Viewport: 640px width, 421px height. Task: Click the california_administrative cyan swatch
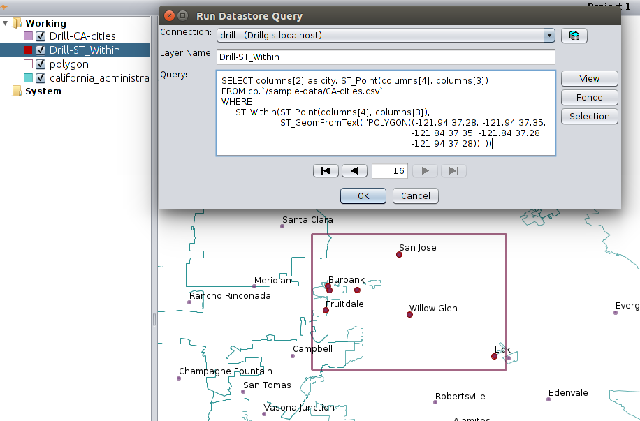point(28,78)
